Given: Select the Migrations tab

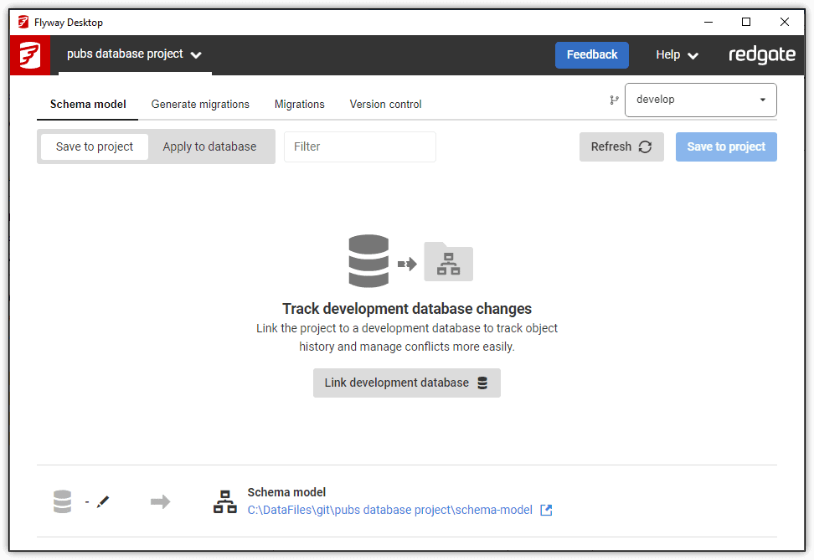Looking at the screenshot, I should point(299,104).
